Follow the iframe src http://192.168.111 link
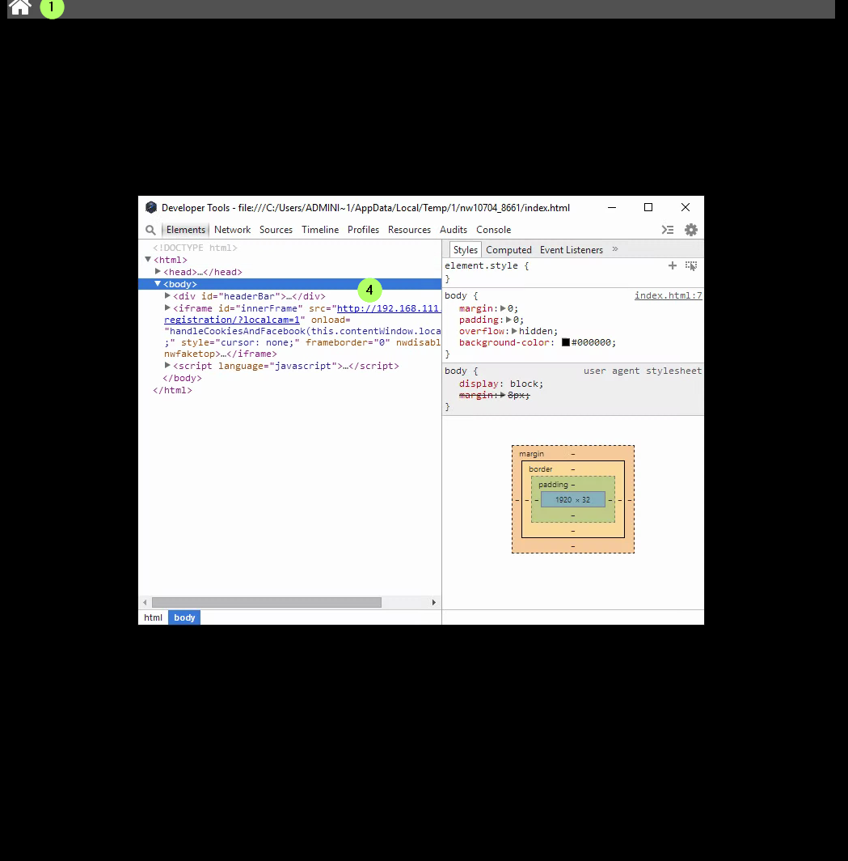Image resolution: width=848 pixels, height=861 pixels. [x=388, y=308]
